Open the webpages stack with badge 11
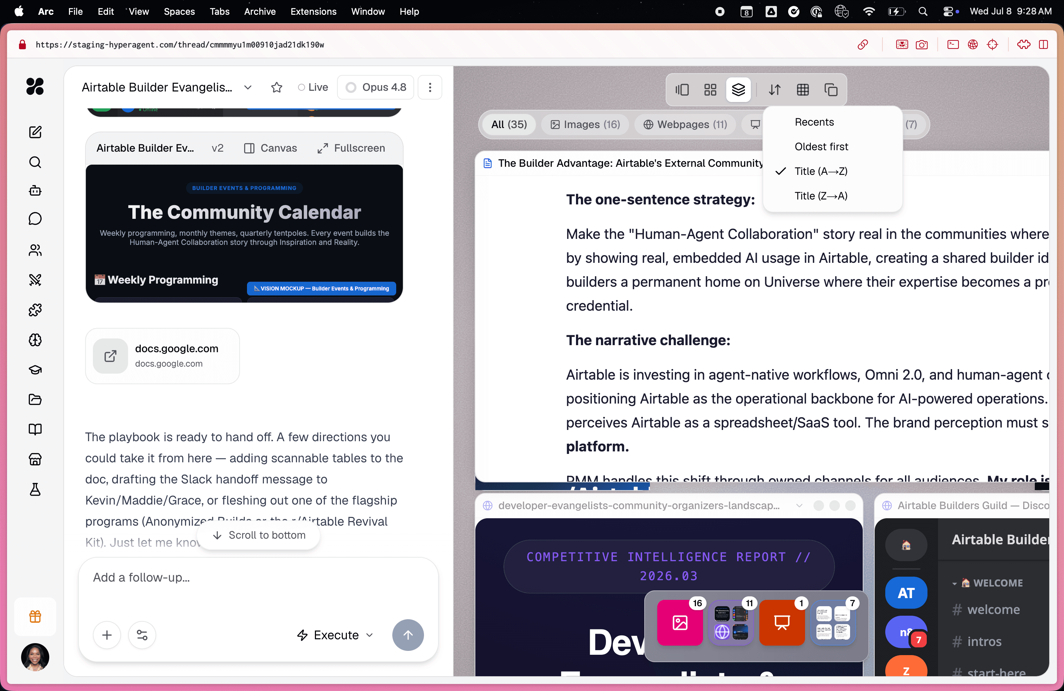The height and width of the screenshot is (691, 1064). (731, 622)
